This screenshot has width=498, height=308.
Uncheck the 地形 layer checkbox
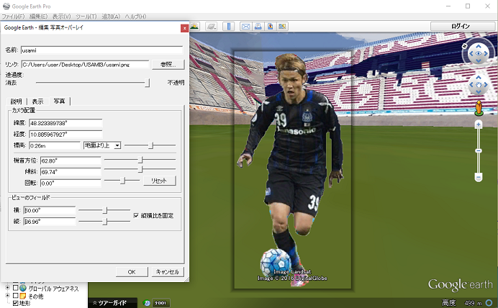tap(15, 304)
